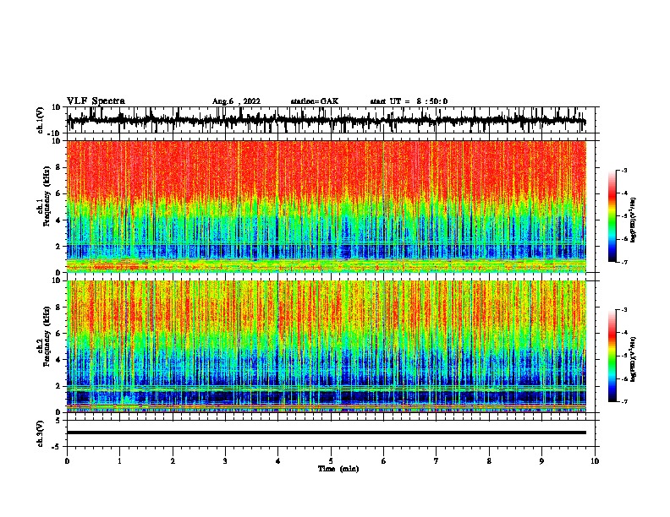Click tick label 5 on the Time axis
The width and height of the screenshot is (670, 517).
pyautogui.click(x=331, y=461)
